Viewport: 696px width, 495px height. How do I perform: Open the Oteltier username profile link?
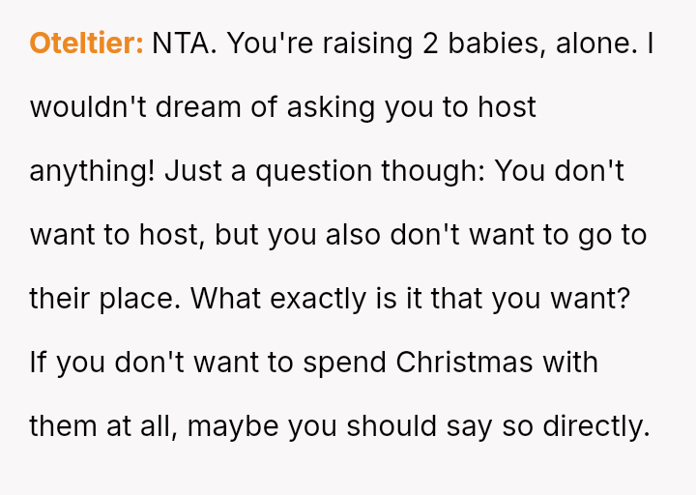coord(87,44)
